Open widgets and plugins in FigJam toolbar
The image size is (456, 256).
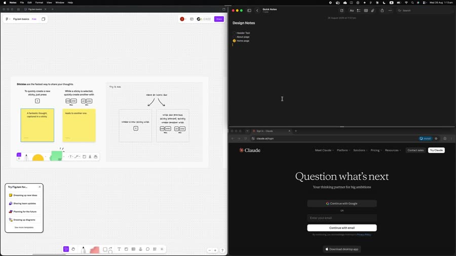click(x=155, y=249)
